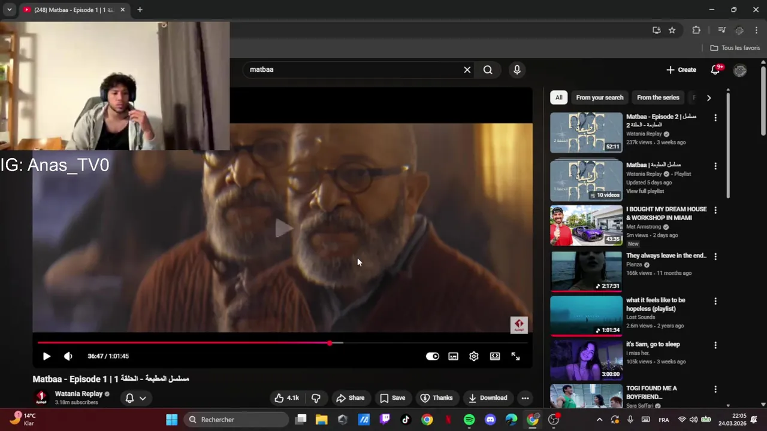Open the media controls icon in Chrome toolbar

pyautogui.click(x=722, y=30)
